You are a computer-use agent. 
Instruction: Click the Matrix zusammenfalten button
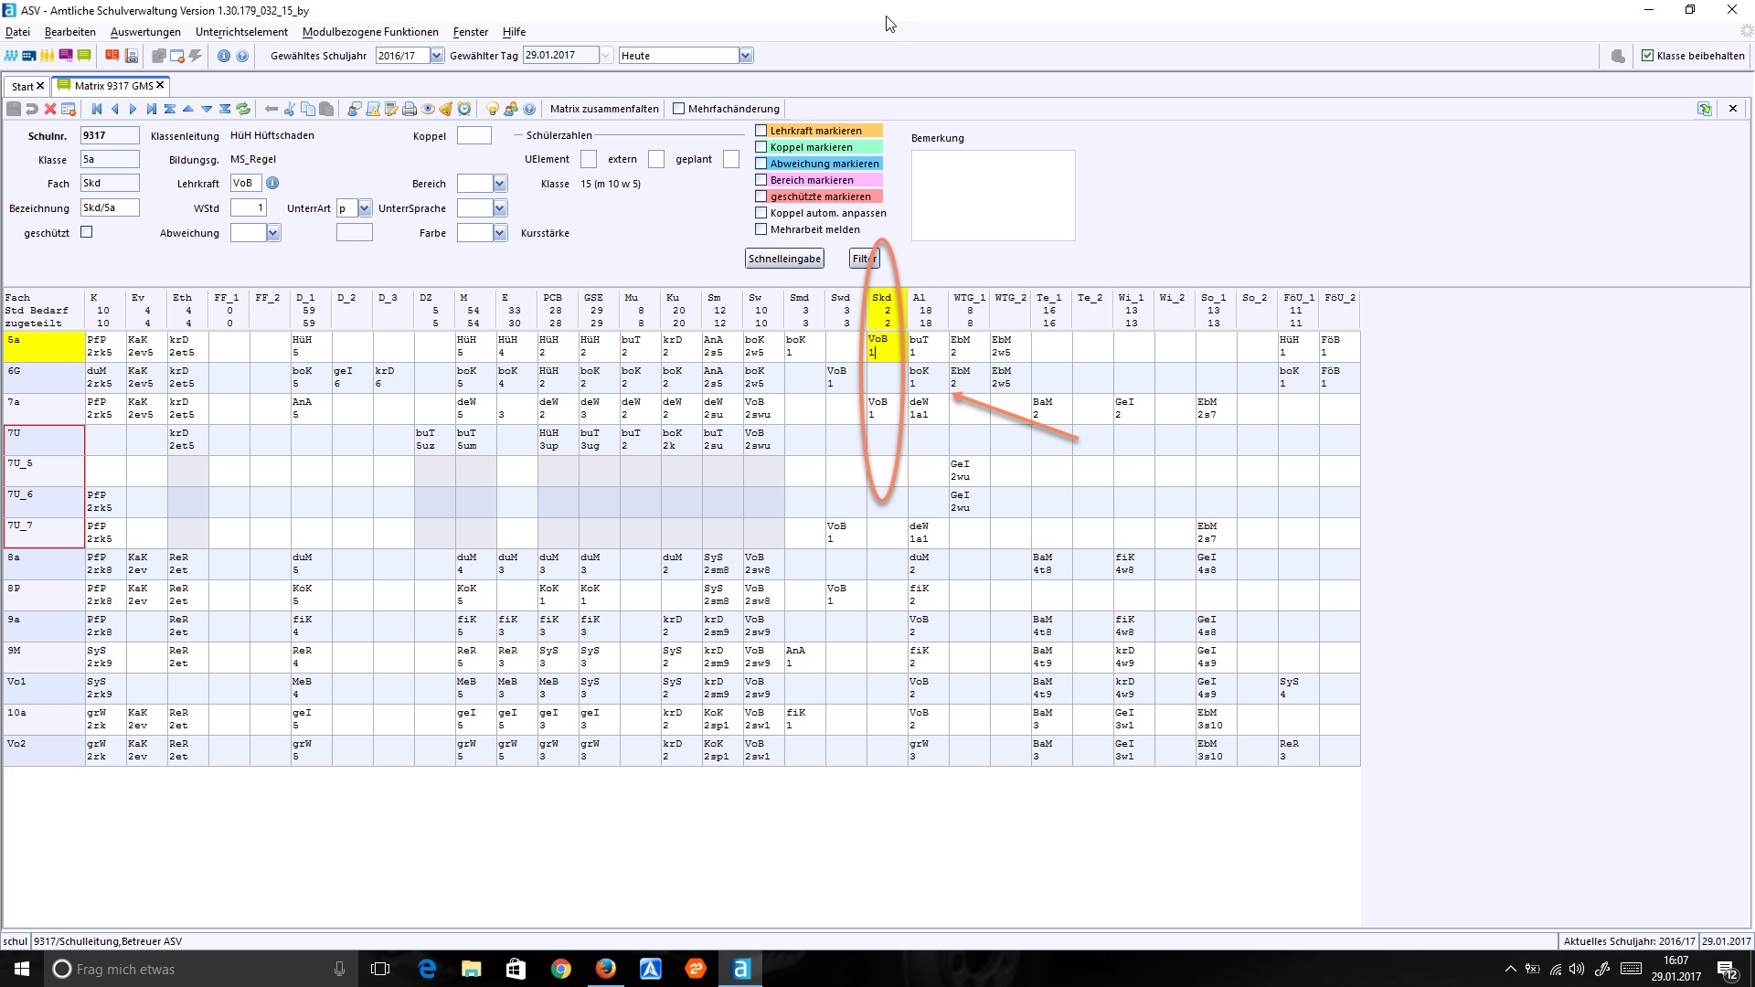coord(604,109)
